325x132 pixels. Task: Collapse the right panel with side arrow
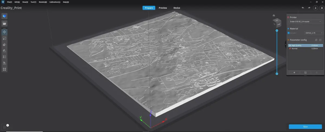[x=285, y=44]
